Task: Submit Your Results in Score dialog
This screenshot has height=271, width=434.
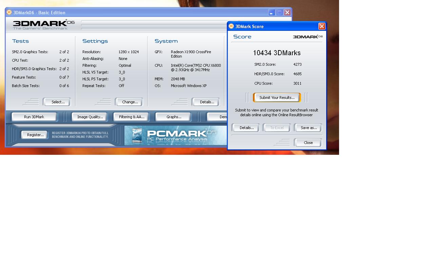Action: (277, 98)
